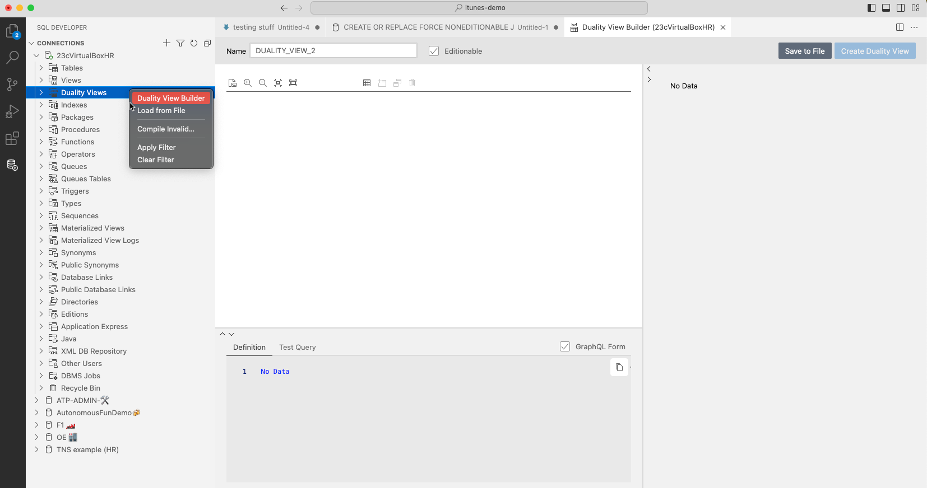Open the SQL Developer database icon
This screenshot has width=927, height=488.
[12, 165]
